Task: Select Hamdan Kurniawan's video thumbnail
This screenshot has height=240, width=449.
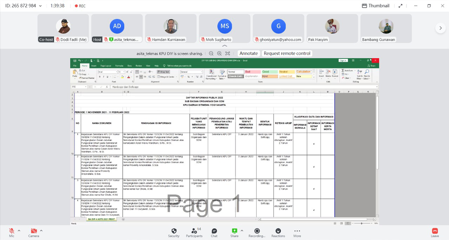Action: pos(171,28)
